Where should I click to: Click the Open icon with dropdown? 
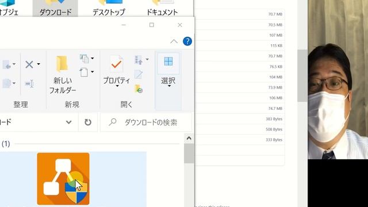click(x=139, y=60)
